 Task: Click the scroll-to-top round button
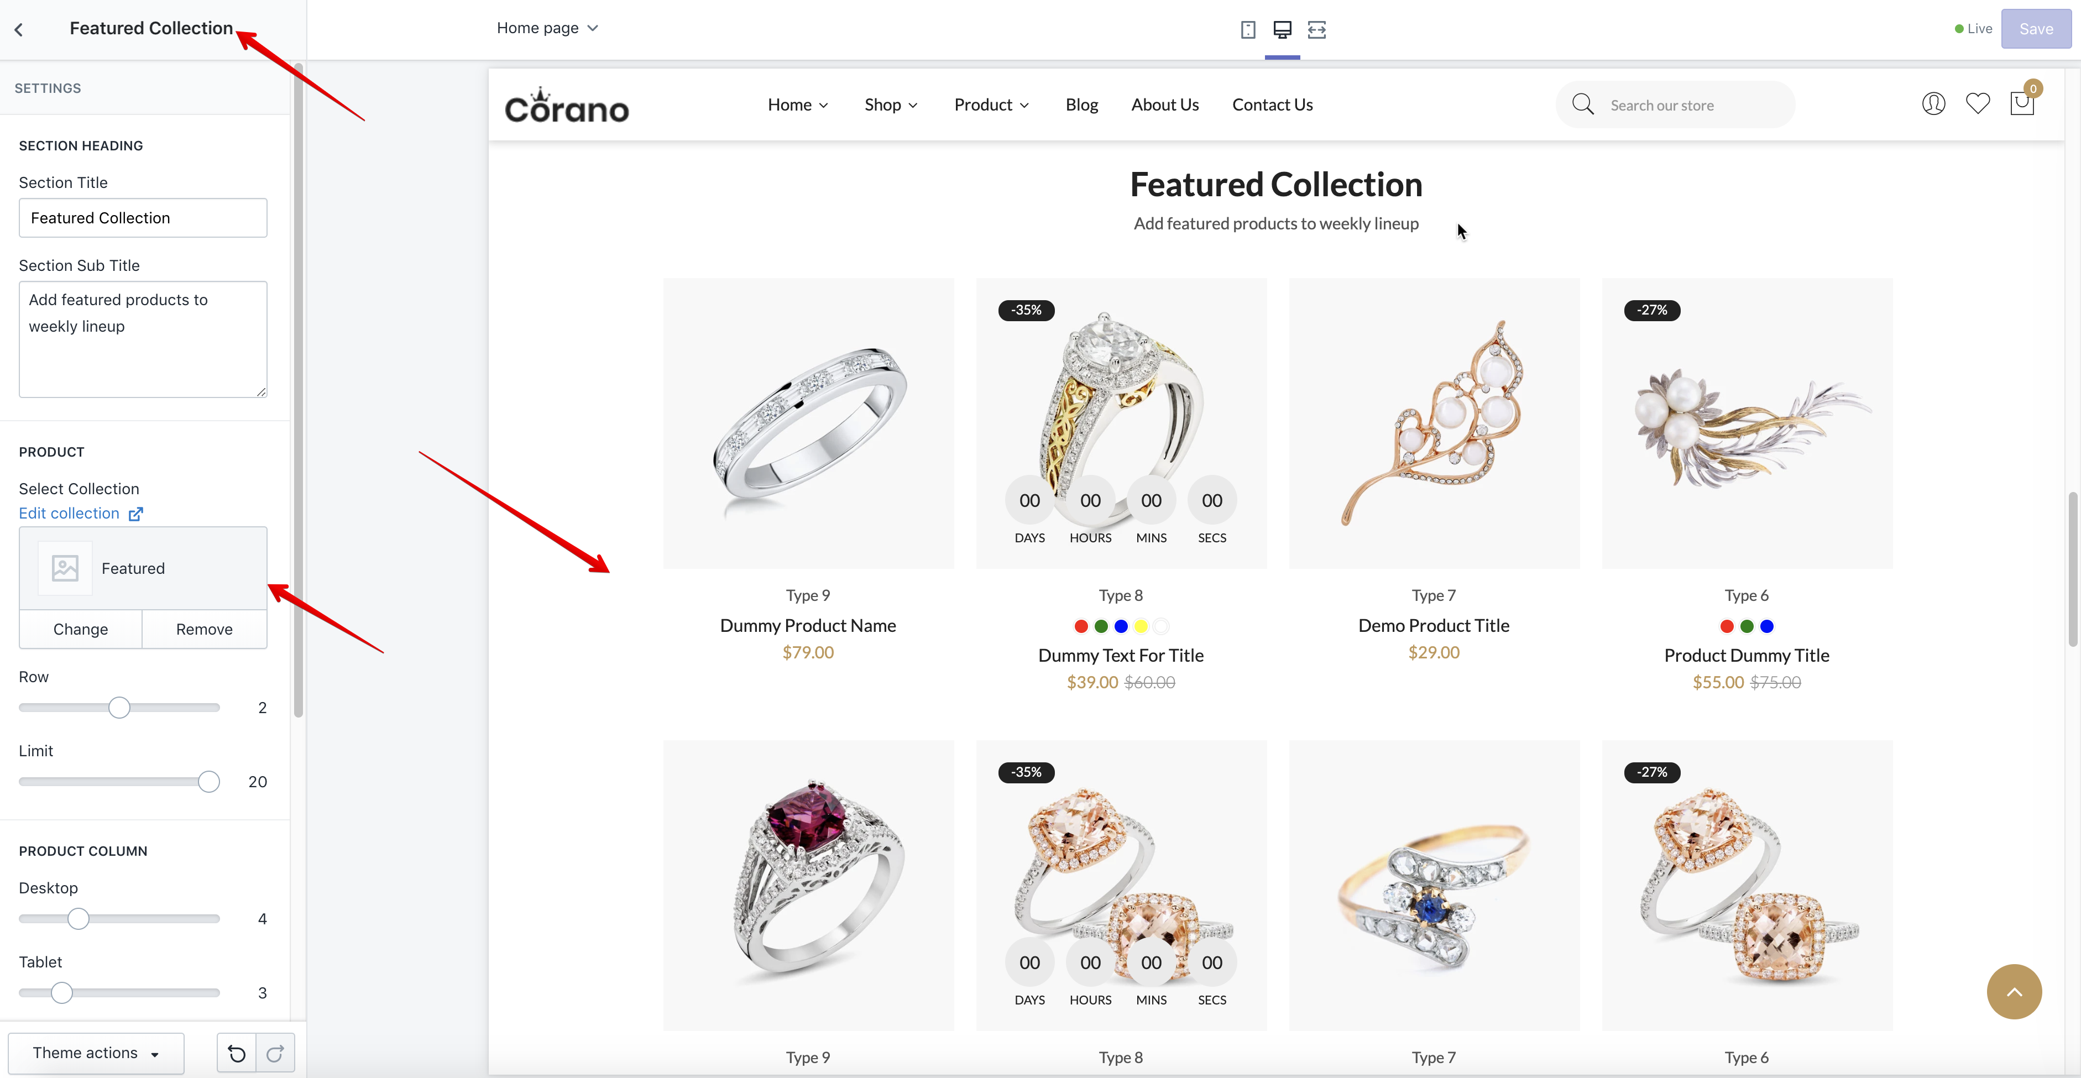(2014, 992)
